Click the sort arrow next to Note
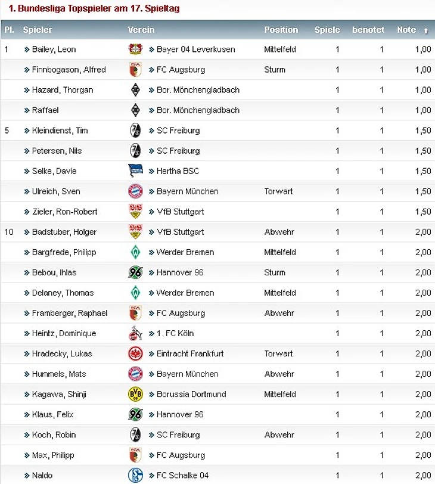 pyautogui.click(x=425, y=30)
